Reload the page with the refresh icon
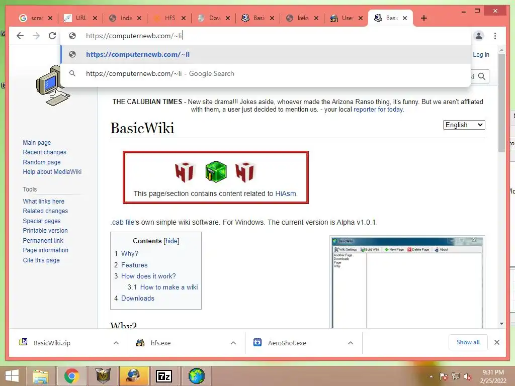Viewport: 515px width, 386px height. pyautogui.click(x=52, y=36)
